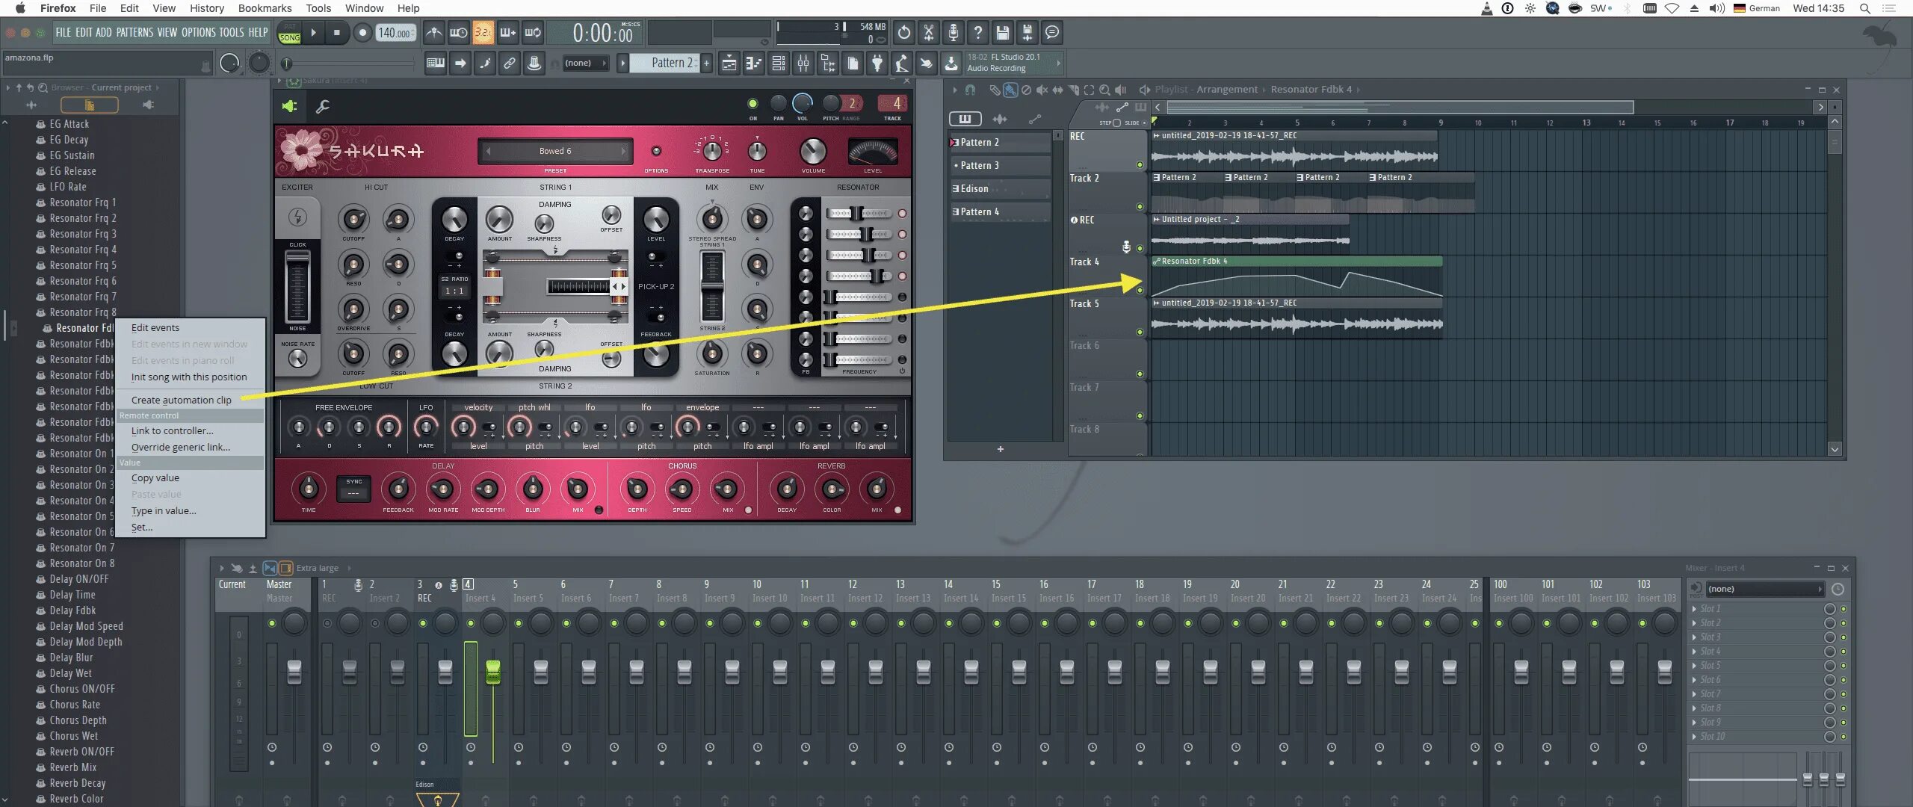Open the plugin picker plug icon

coord(877,64)
